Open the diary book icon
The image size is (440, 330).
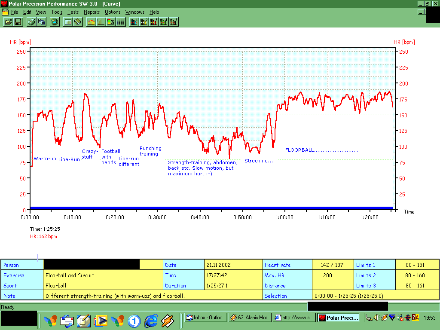pyautogui.click(x=78, y=22)
